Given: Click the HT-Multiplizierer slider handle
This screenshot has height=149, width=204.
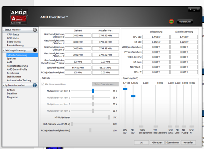Looking at the screenshot, I should point(109,118).
